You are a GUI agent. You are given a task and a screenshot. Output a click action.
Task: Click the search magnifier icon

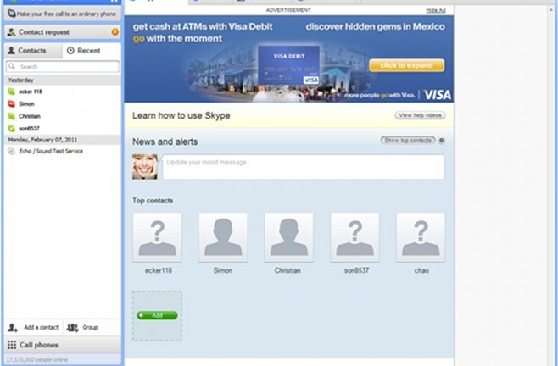[12, 67]
